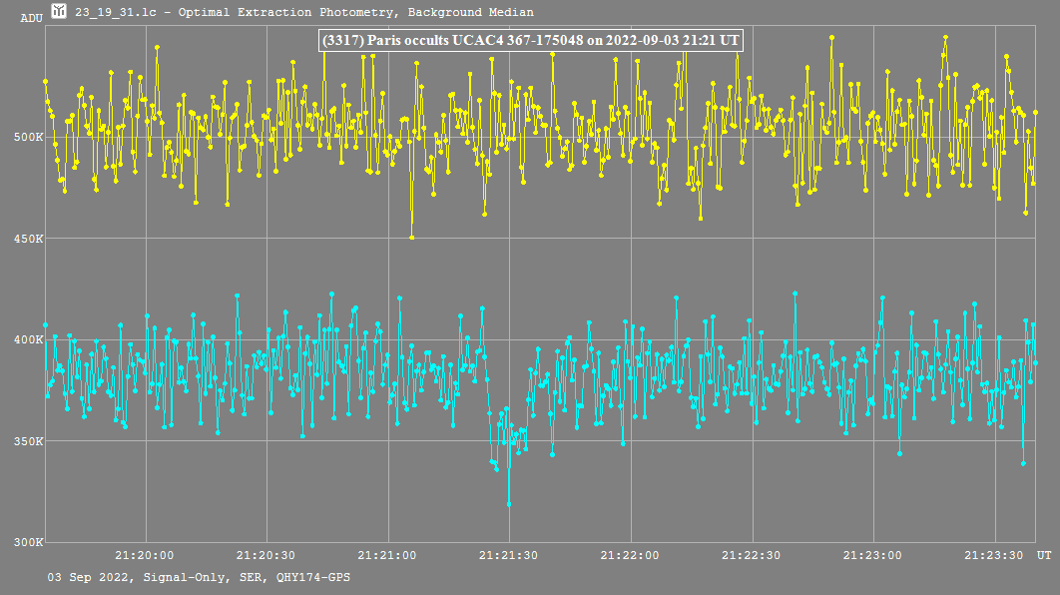The width and height of the screenshot is (1060, 595).
Task: Click the 300K y-axis label
Action: point(27,543)
